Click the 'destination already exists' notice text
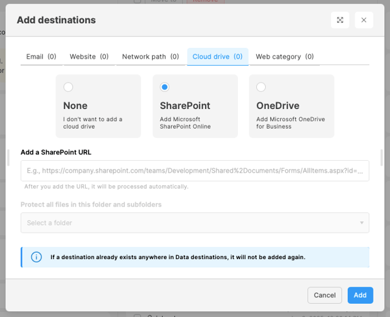This screenshot has height=317, width=390. pyautogui.click(x=178, y=257)
